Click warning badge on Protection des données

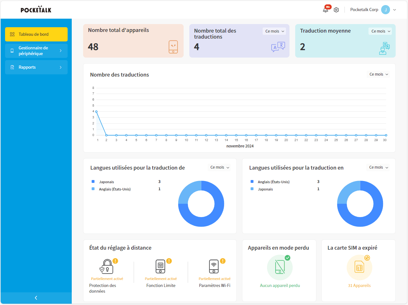(x=115, y=261)
